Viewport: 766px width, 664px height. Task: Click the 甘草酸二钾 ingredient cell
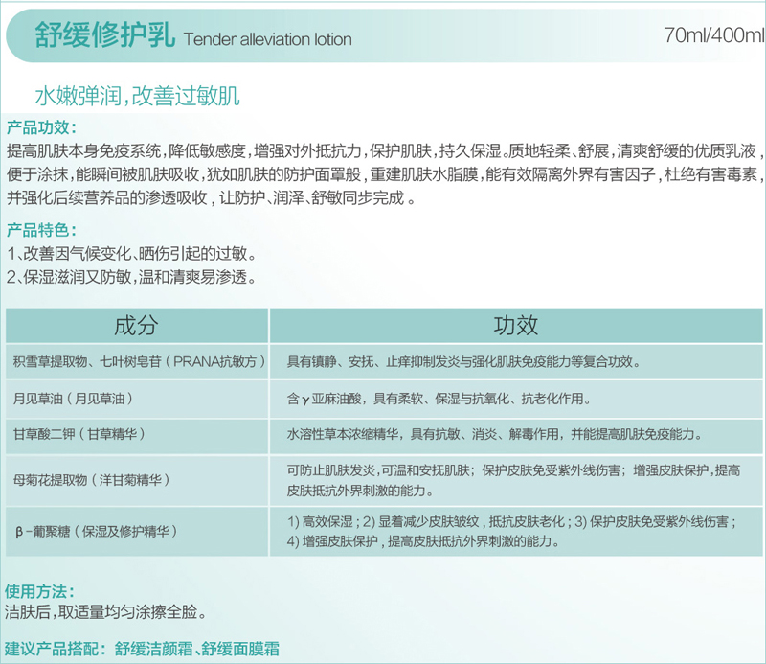79,434
